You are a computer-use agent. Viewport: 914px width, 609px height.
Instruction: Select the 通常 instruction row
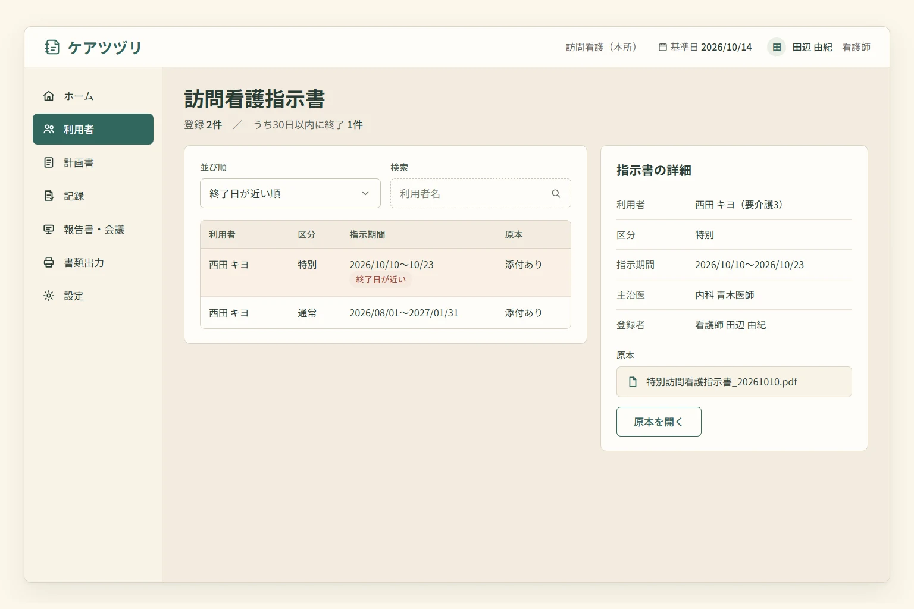tap(386, 313)
